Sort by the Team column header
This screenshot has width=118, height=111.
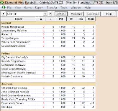click(18, 19)
